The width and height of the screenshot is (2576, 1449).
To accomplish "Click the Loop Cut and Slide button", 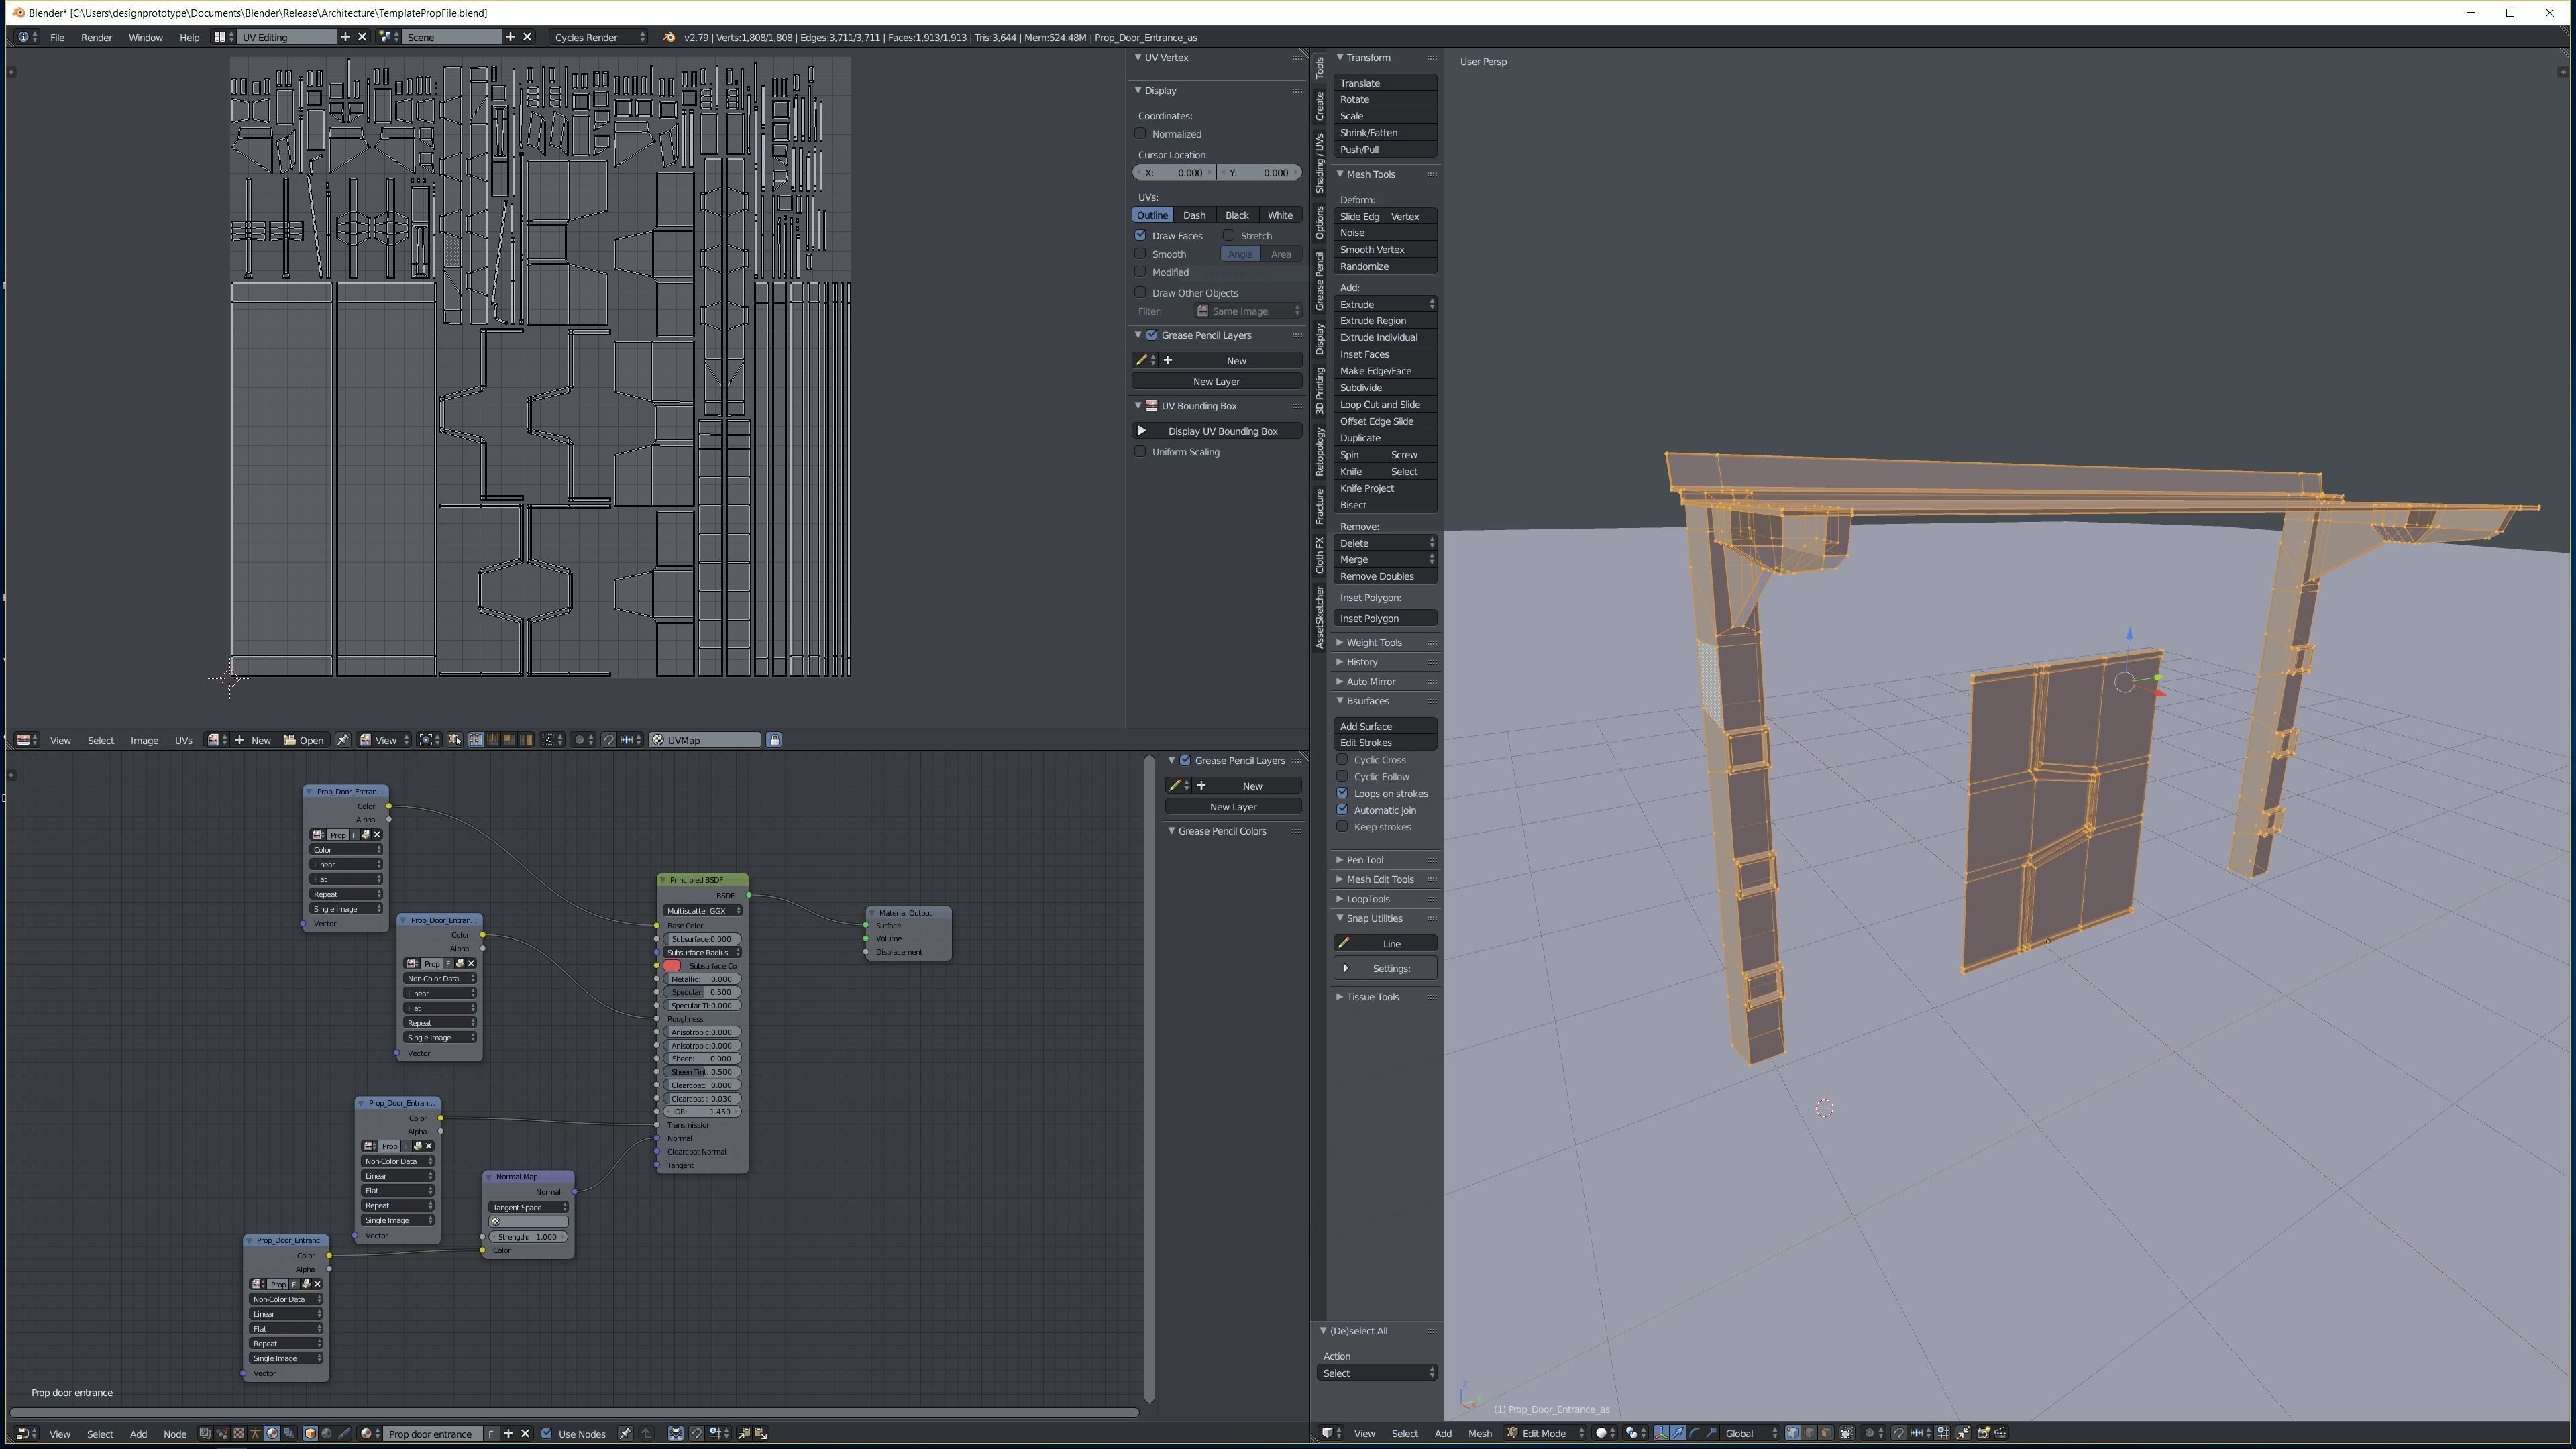I will point(1380,404).
